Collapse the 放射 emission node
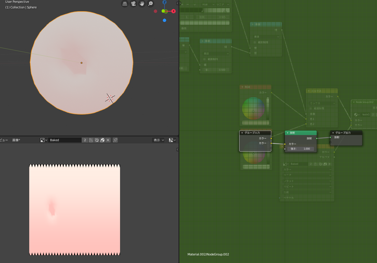The height and width of the screenshot is (263, 377). tap(287, 133)
